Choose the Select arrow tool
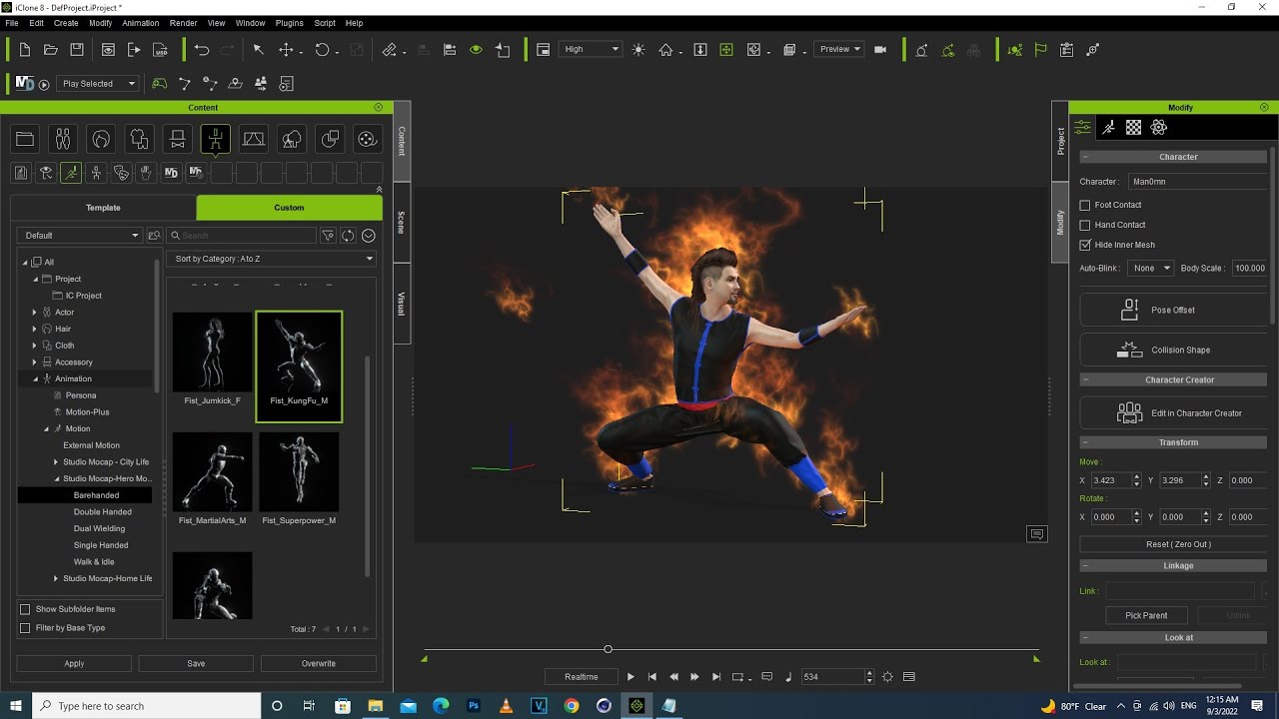Image resolution: width=1279 pixels, height=719 pixels. pyautogui.click(x=258, y=50)
